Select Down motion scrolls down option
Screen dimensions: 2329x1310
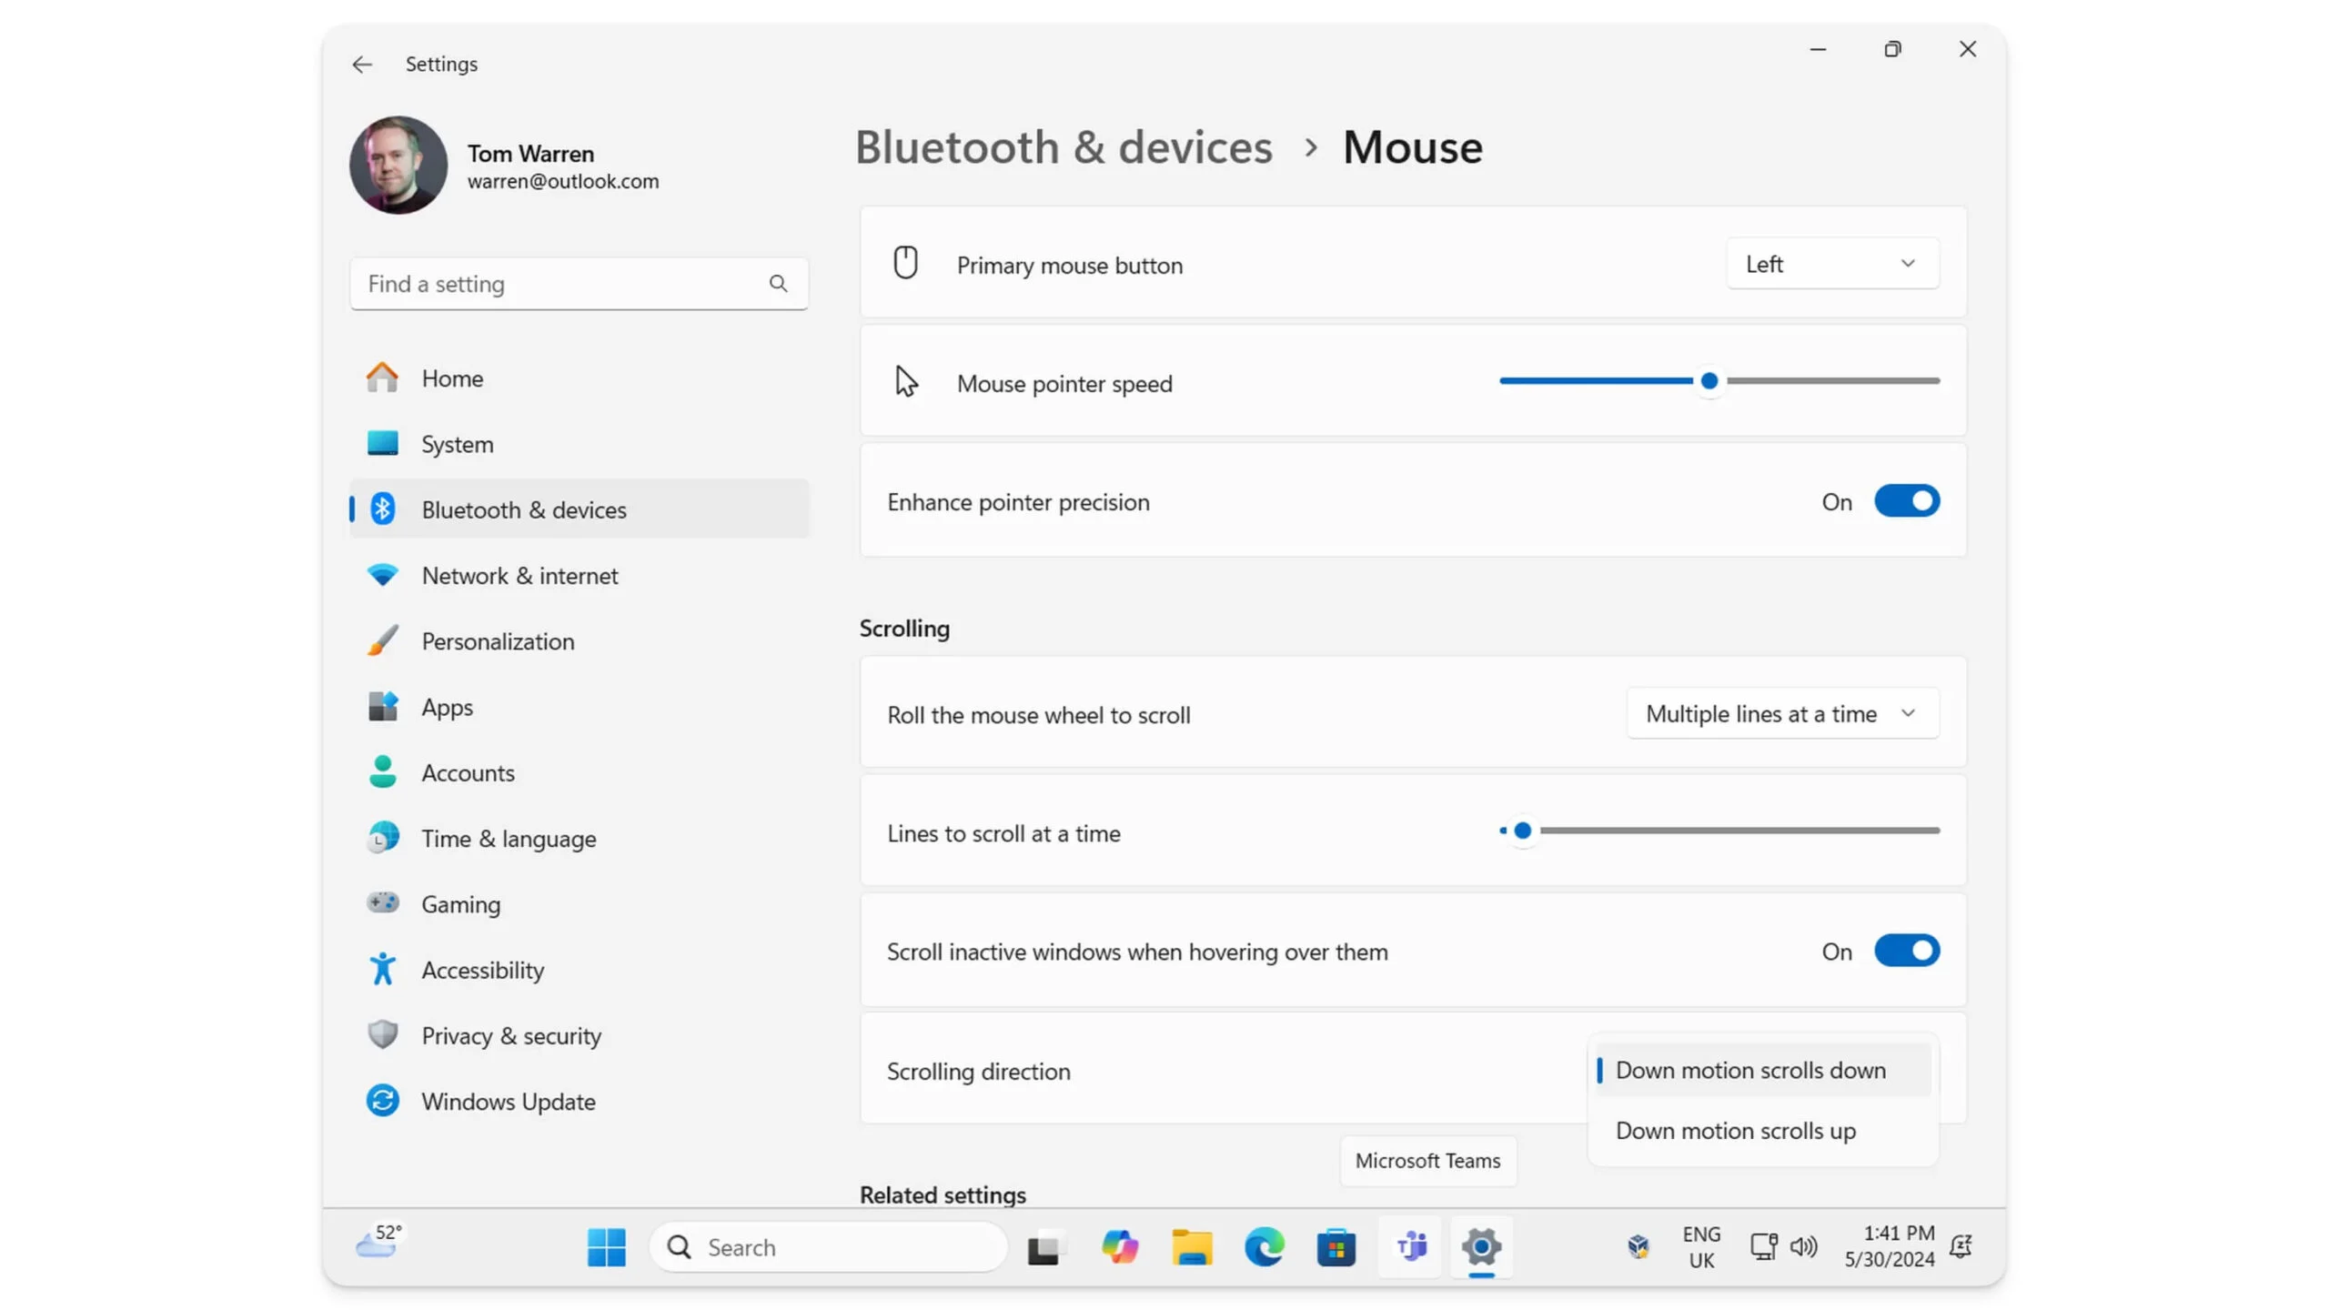1749,1071
